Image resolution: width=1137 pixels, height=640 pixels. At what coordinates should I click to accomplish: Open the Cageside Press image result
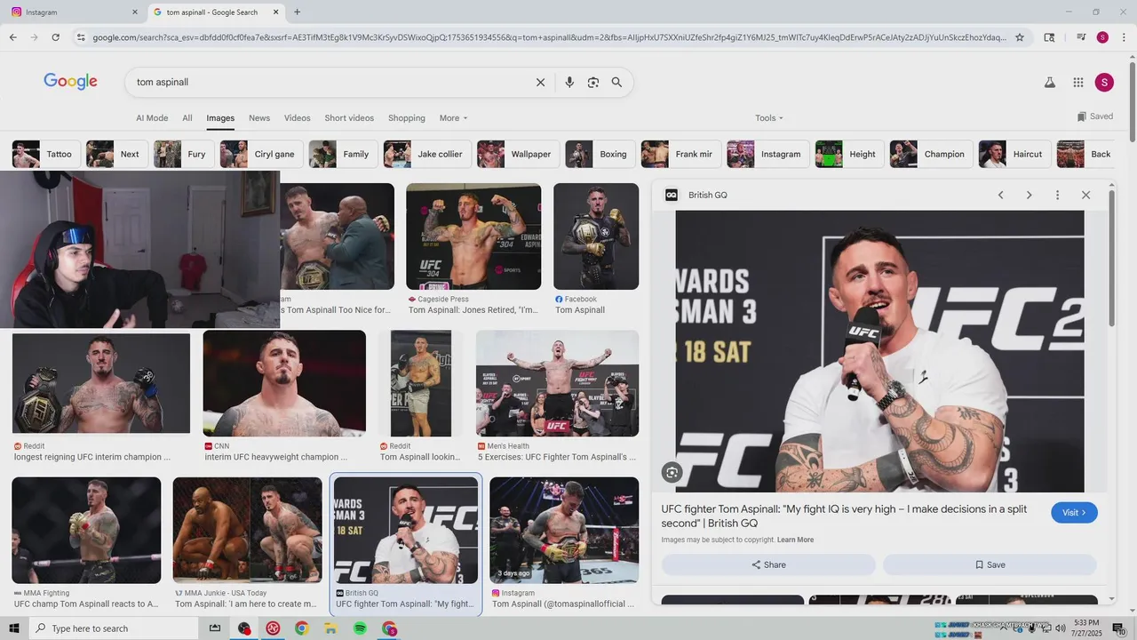(x=473, y=236)
